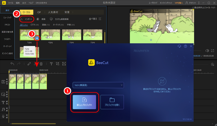Open the ファイル menu
The image size is (217, 126).
tap(10, 2)
